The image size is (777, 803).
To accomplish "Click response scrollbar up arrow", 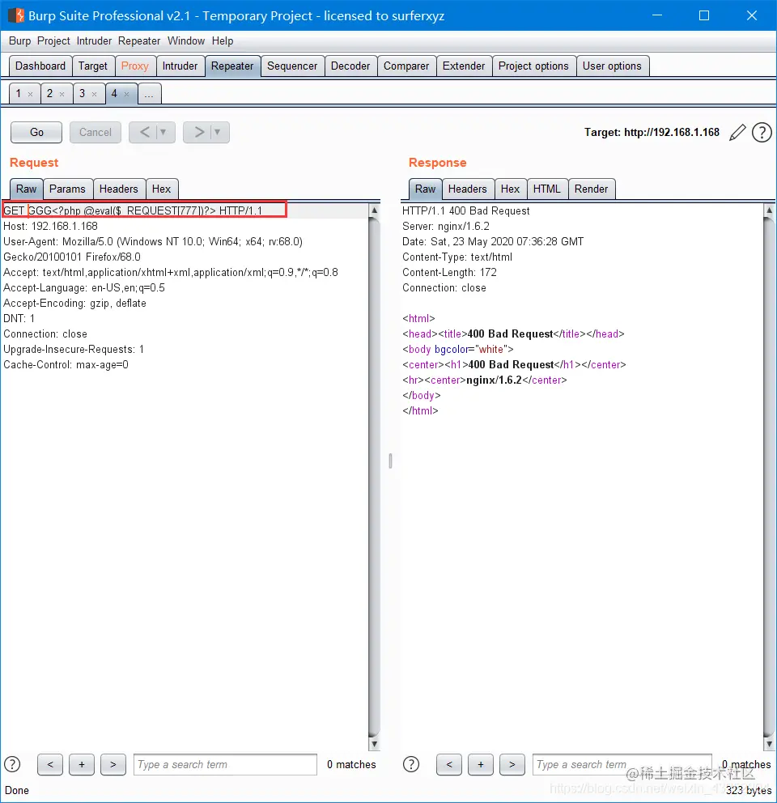I will pos(770,210).
